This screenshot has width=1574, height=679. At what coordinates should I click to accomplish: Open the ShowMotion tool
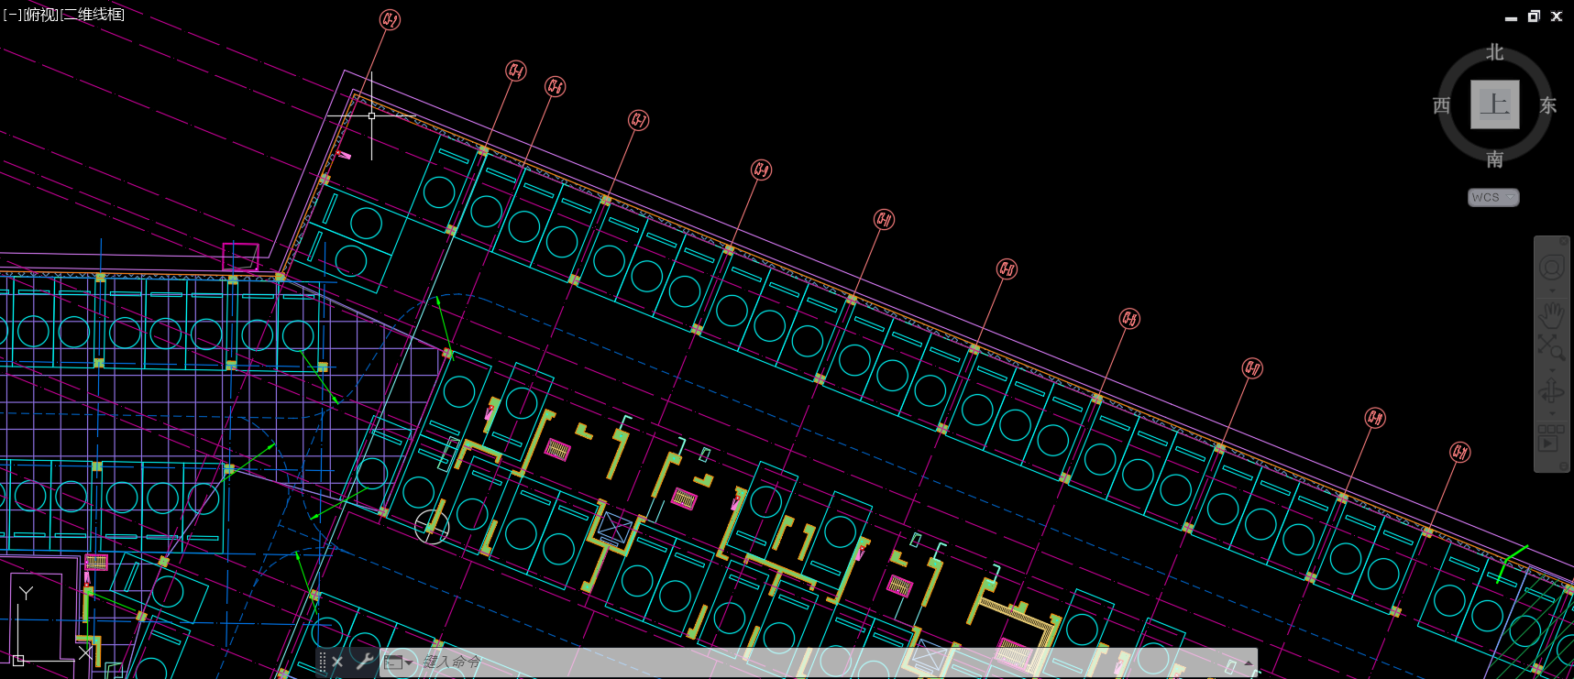(1551, 437)
